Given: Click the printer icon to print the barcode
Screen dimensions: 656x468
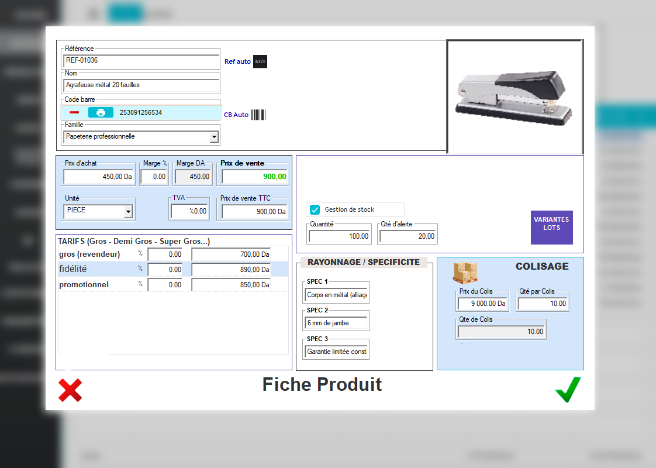Looking at the screenshot, I should (101, 112).
